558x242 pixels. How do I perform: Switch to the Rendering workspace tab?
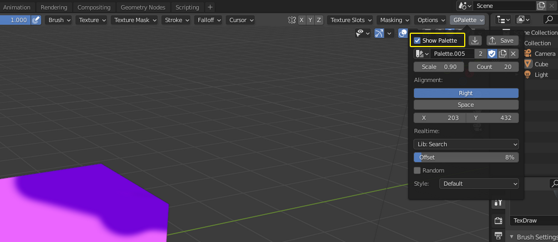pyautogui.click(x=54, y=7)
